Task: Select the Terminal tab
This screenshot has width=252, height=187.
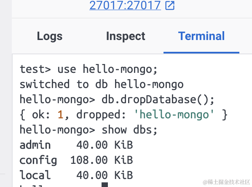Action: 201,36
